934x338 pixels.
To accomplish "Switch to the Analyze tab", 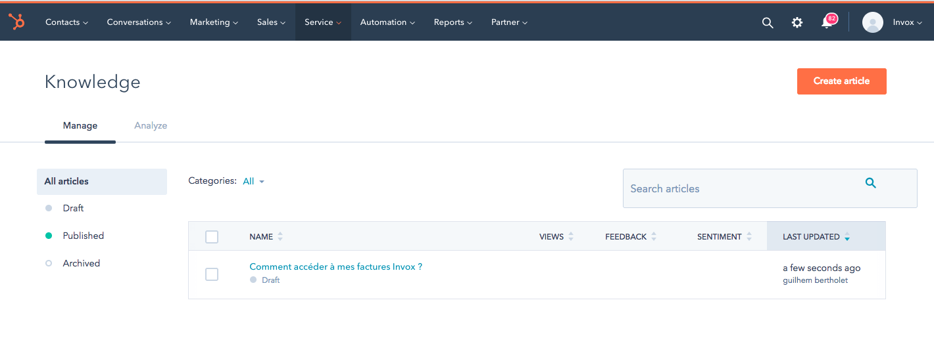I will (x=151, y=125).
